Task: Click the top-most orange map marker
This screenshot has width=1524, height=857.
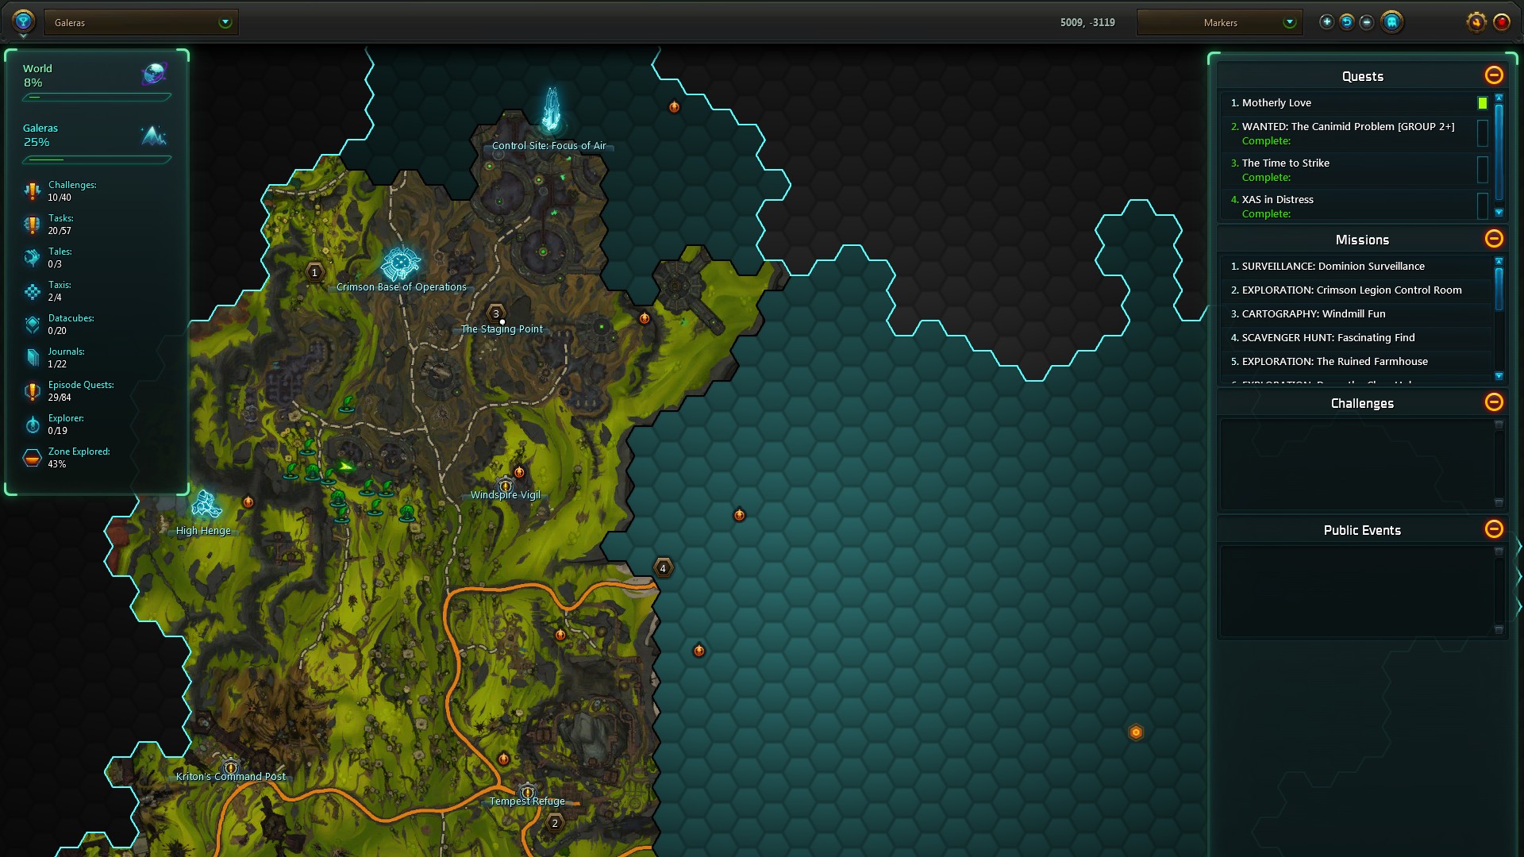Action: pos(674,106)
